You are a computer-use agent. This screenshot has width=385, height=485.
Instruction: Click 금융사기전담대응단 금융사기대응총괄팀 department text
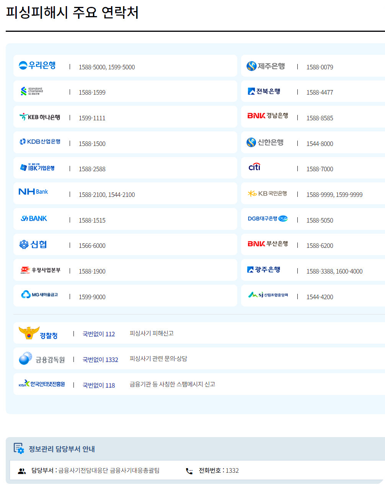pyautogui.click(x=109, y=470)
